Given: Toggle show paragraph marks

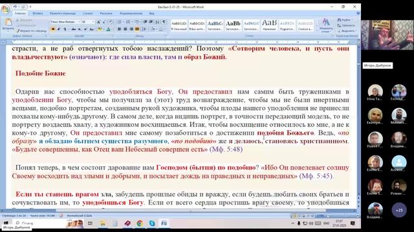Looking at the screenshot, I should tap(164, 22).
